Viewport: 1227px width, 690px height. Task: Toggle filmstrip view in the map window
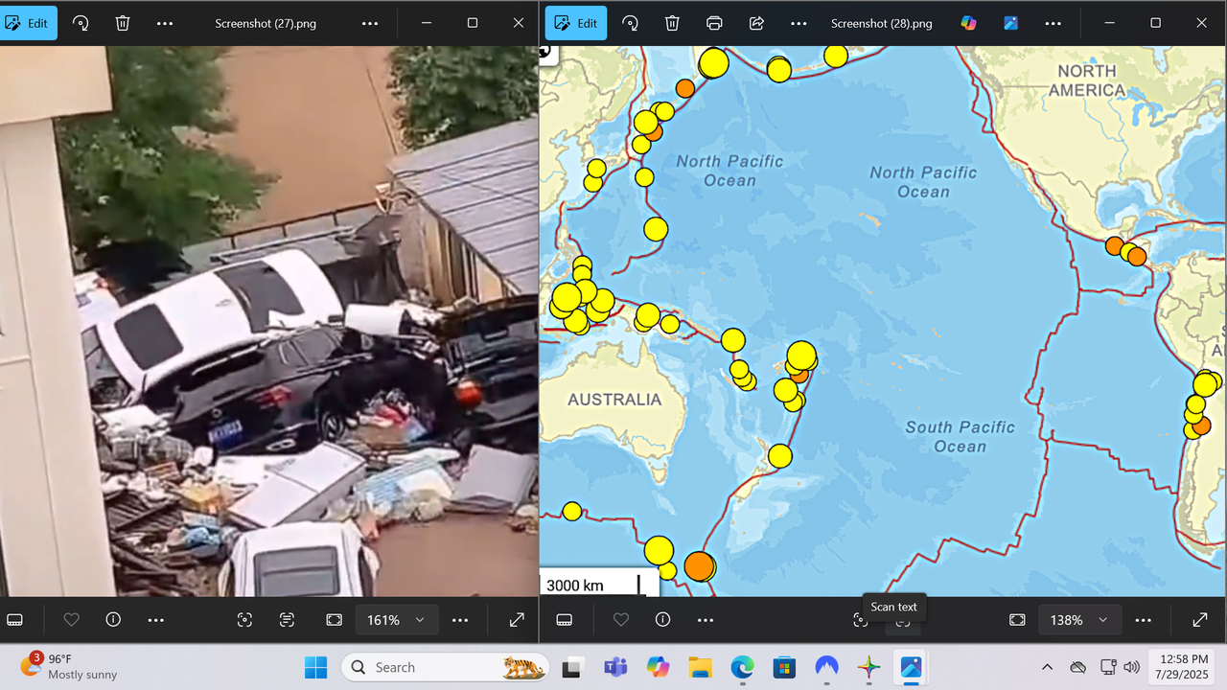click(565, 620)
